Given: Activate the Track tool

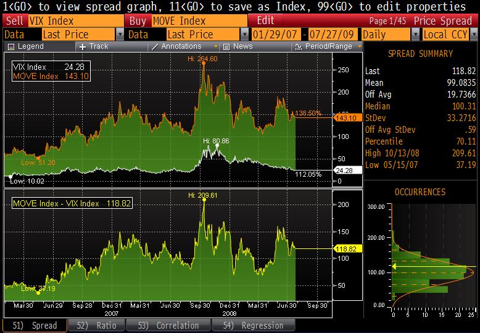Looking at the screenshot, I should click(112, 46).
